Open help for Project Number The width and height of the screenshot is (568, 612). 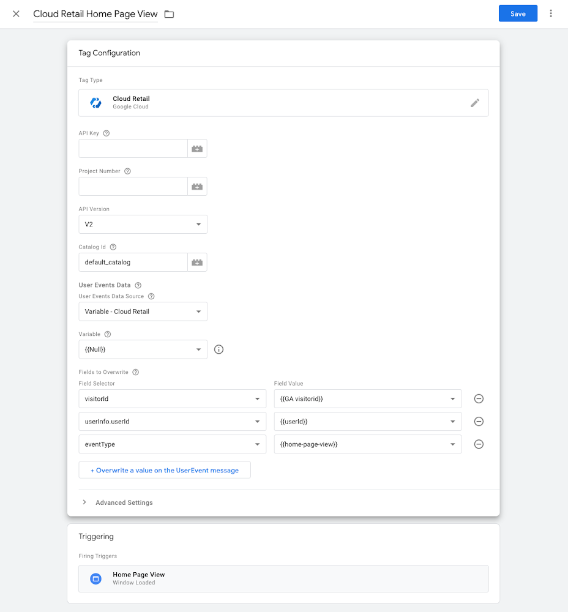coord(127,171)
